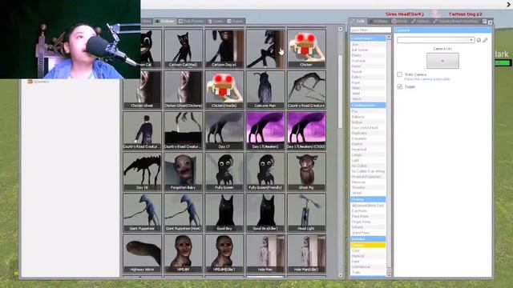Select the Giant Puppeteer spawn icon
Image resolution: width=513 pixels, height=288 pixels.
tap(142, 213)
